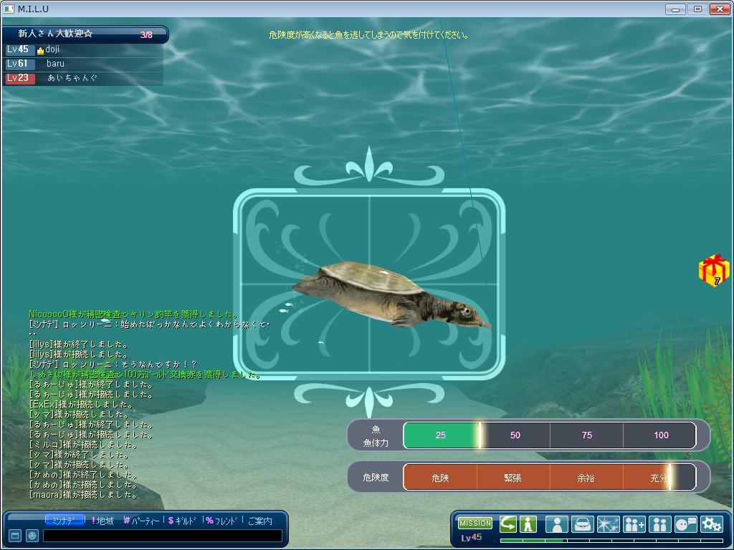734x550 pixels.
Task: Open the emoticon smiley picker
Action: pos(32,536)
